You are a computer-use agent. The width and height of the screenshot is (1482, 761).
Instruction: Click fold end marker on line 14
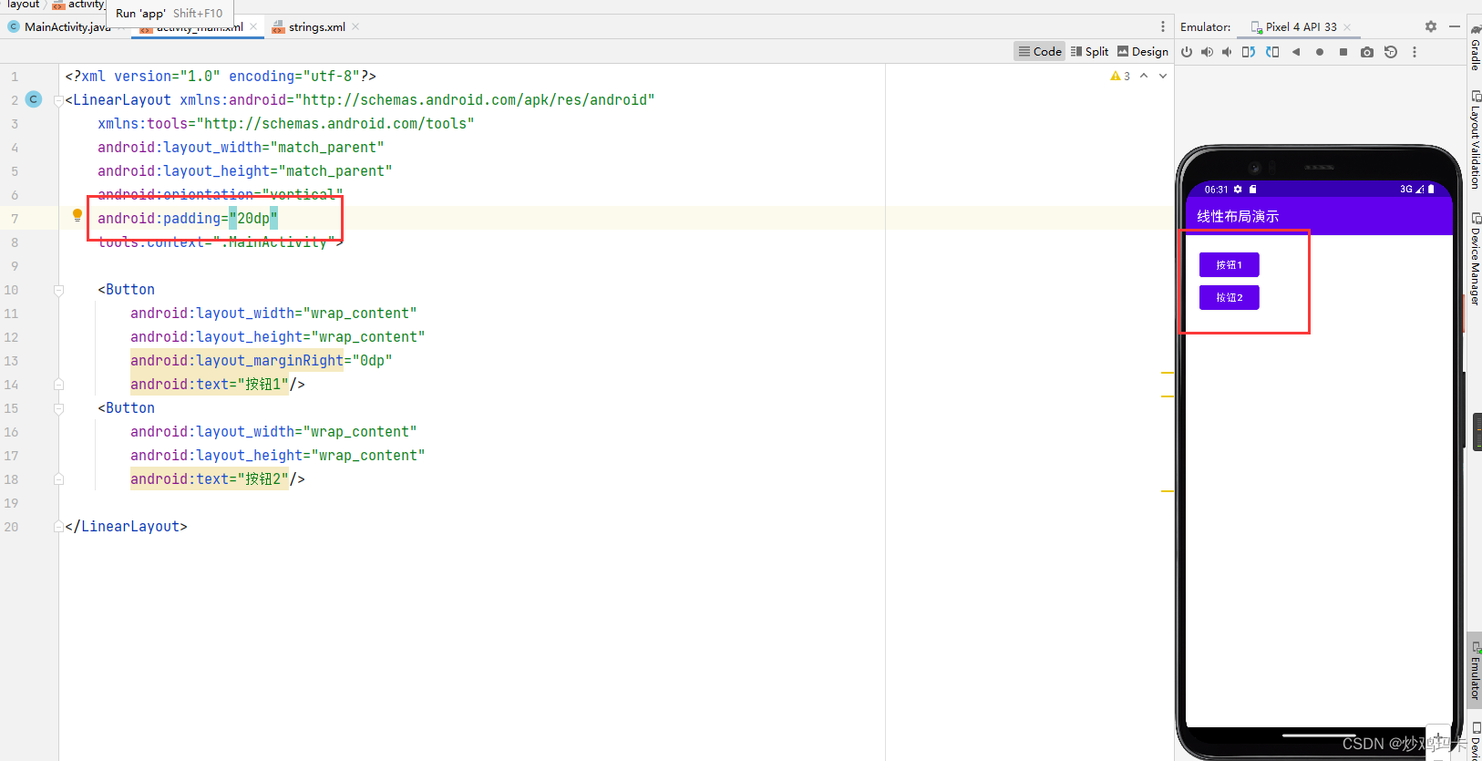(x=58, y=385)
